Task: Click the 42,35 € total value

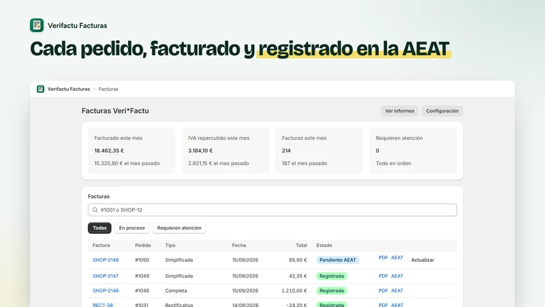Action: coord(298,276)
